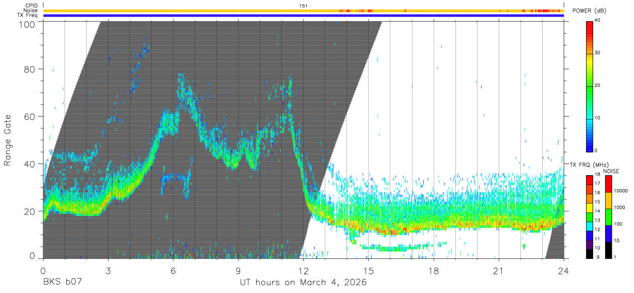Click the x-axis tick label '12'

pos(304,271)
